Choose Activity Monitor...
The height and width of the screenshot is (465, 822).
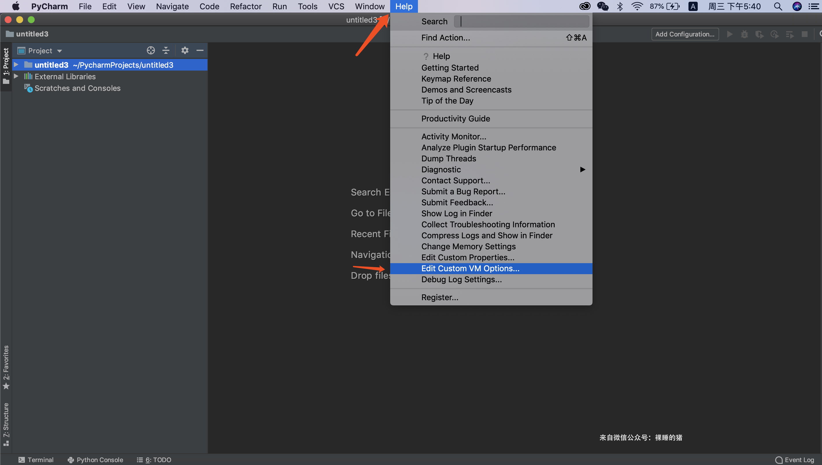tap(491, 136)
